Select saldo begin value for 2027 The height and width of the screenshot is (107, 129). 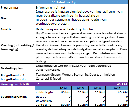(x=123, y=92)
